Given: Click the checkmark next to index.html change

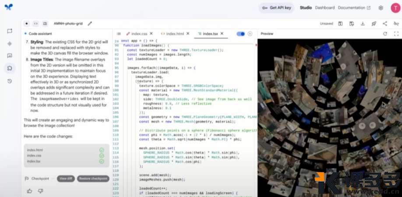Looking at the screenshot, I should [102, 150].
